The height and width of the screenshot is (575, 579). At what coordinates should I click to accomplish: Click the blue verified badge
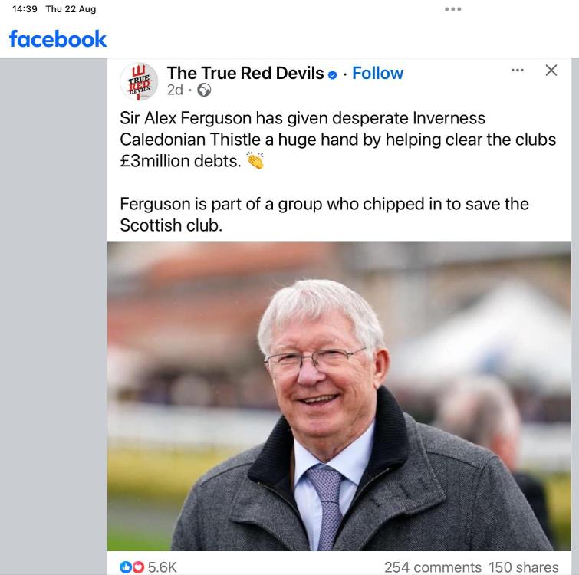pyautogui.click(x=332, y=75)
